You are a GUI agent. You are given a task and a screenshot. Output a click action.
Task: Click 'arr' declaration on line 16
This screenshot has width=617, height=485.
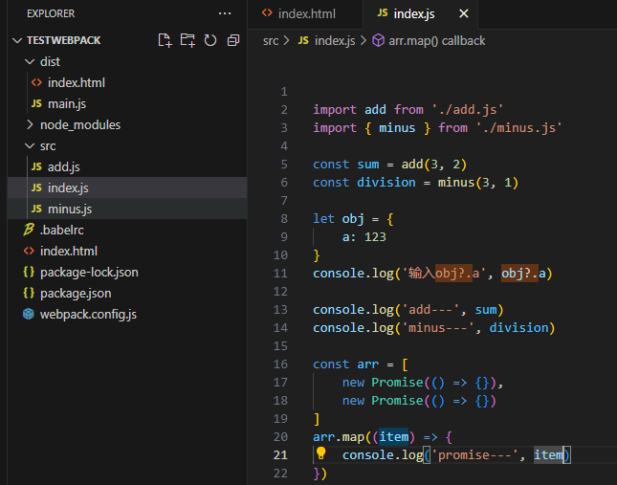click(x=368, y=364)
